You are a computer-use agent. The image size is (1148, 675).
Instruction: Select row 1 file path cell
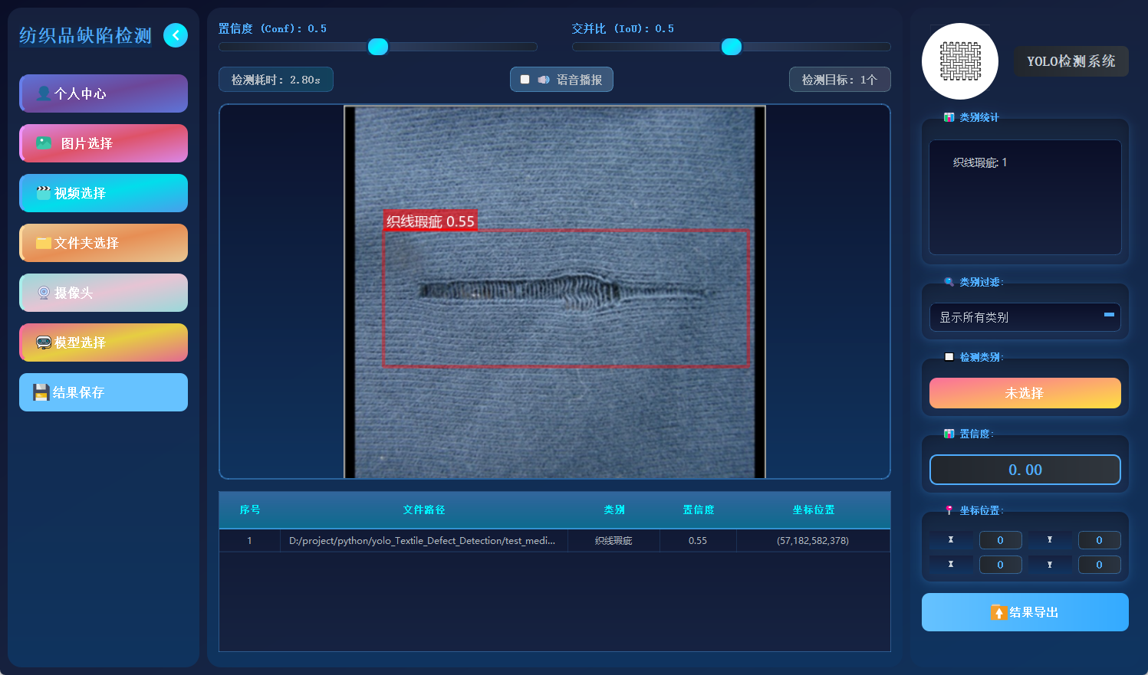click(x=424, y=541)
